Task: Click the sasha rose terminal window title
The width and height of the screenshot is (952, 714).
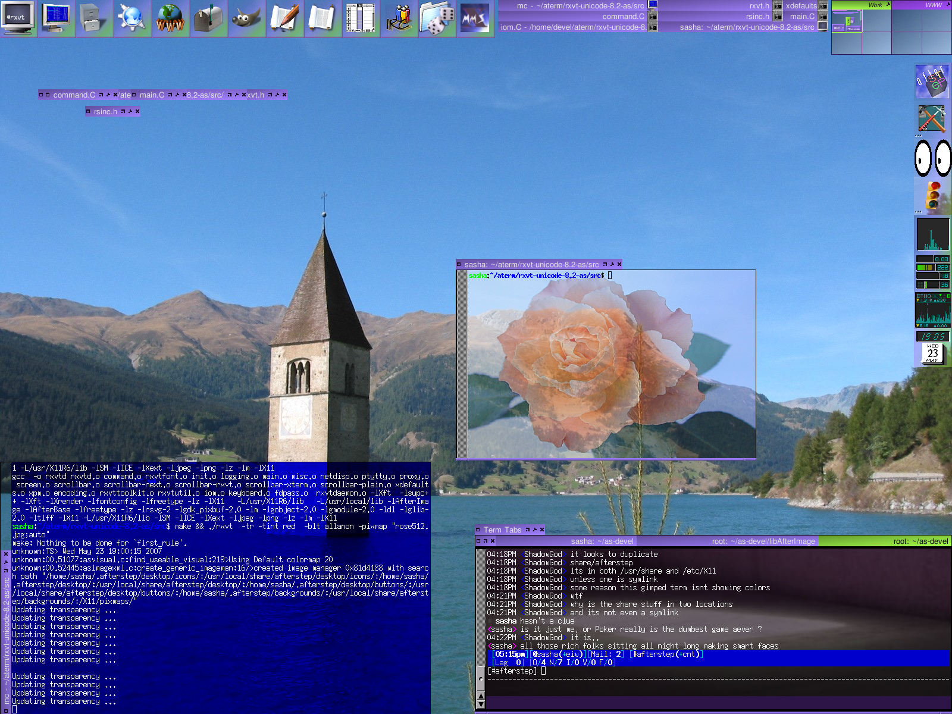Action: 531,264
